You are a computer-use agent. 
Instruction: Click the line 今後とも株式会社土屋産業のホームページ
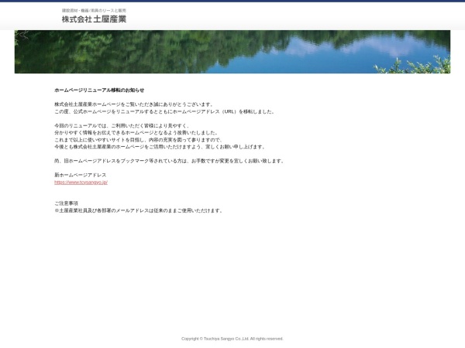pos(160,147)
